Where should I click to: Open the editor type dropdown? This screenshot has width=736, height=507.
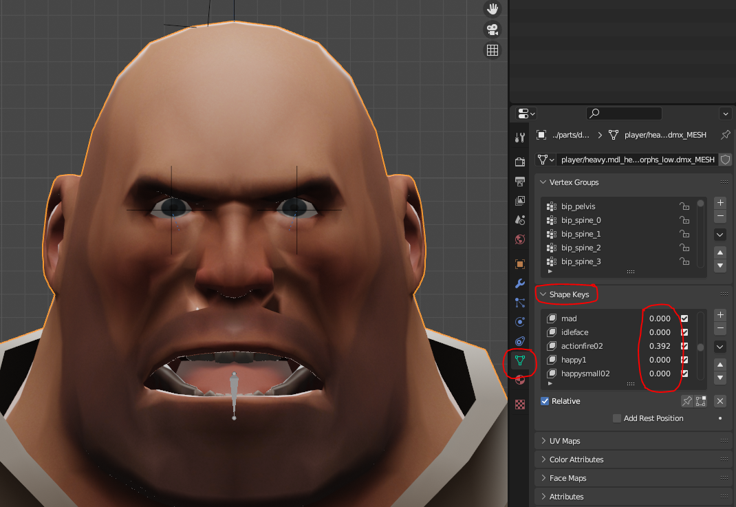point(526,113)
